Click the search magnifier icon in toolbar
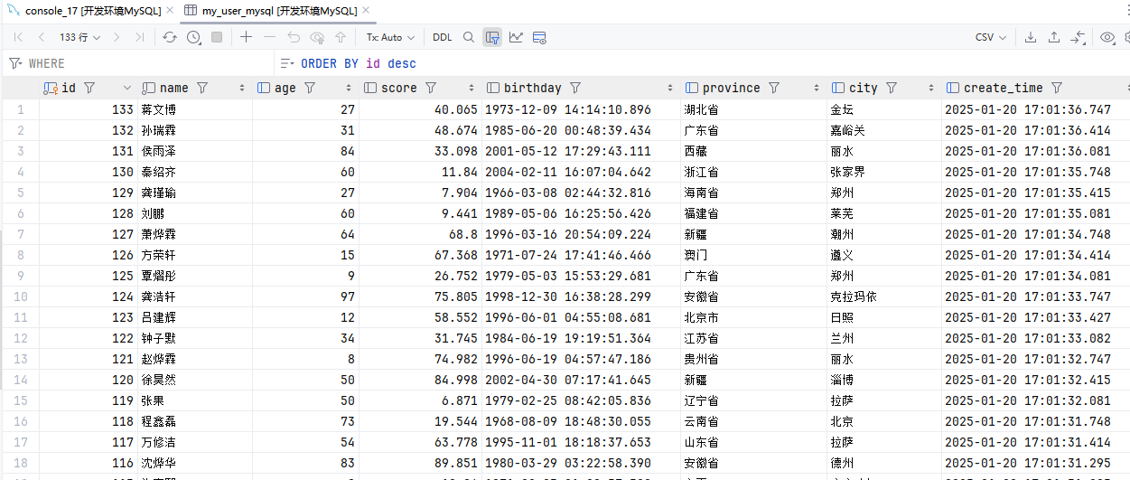Screen dimensions: 1130x480 [468, 37]
